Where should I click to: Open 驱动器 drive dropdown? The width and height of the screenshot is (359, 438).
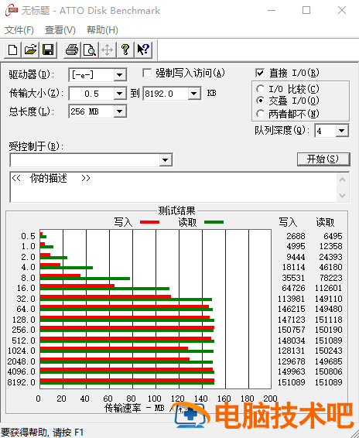click(120, 75)
